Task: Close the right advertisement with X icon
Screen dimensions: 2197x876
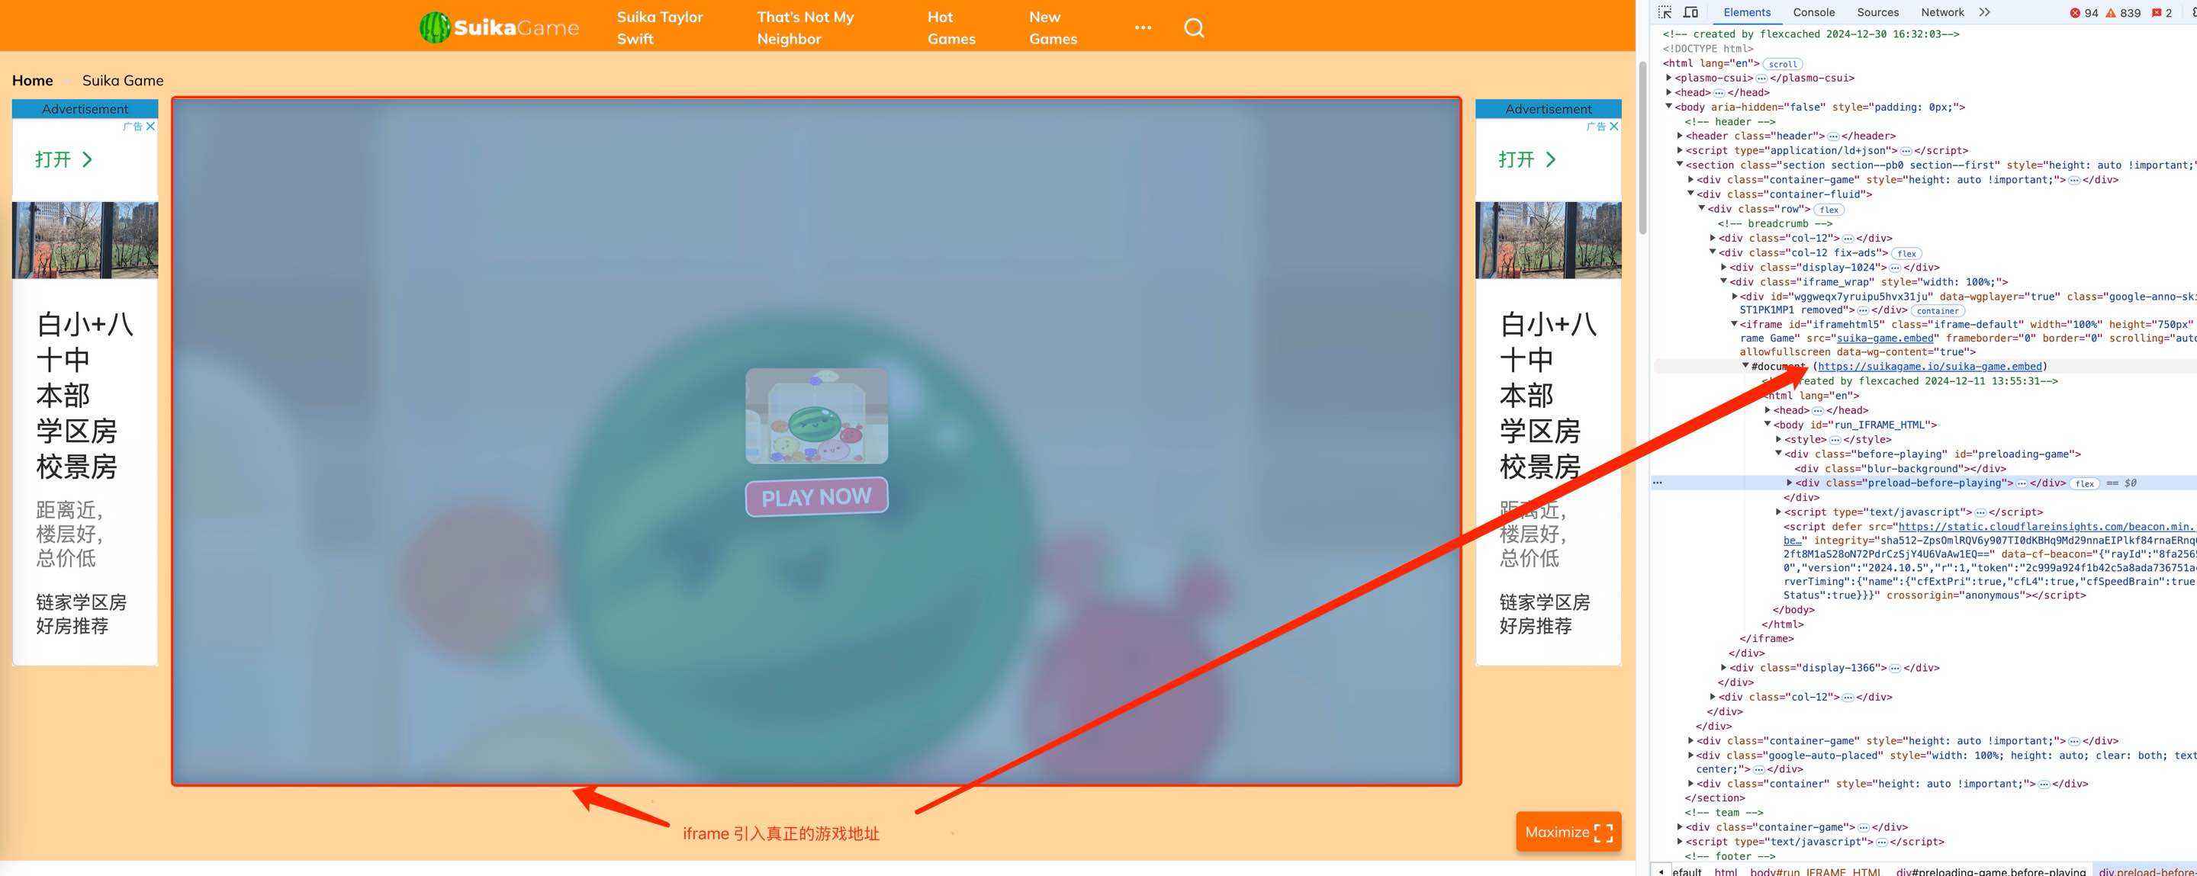Action: coord(1613,126)
